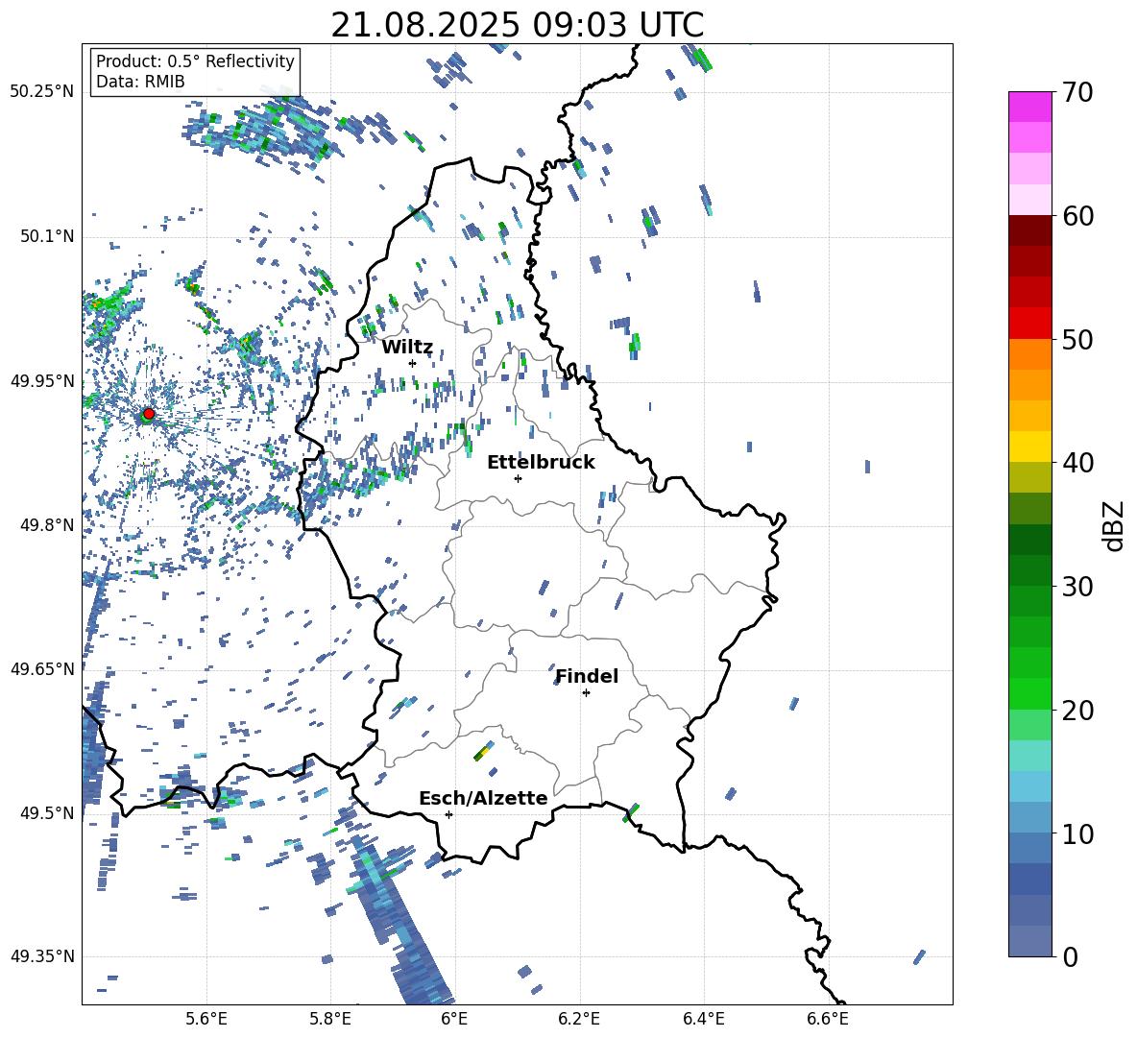Image resolution: width=1137 pixels, height=1038 pixels.
Task: Click the 6.2°E longitude label
Action: pyautogui.click(x=579, y=1019)
